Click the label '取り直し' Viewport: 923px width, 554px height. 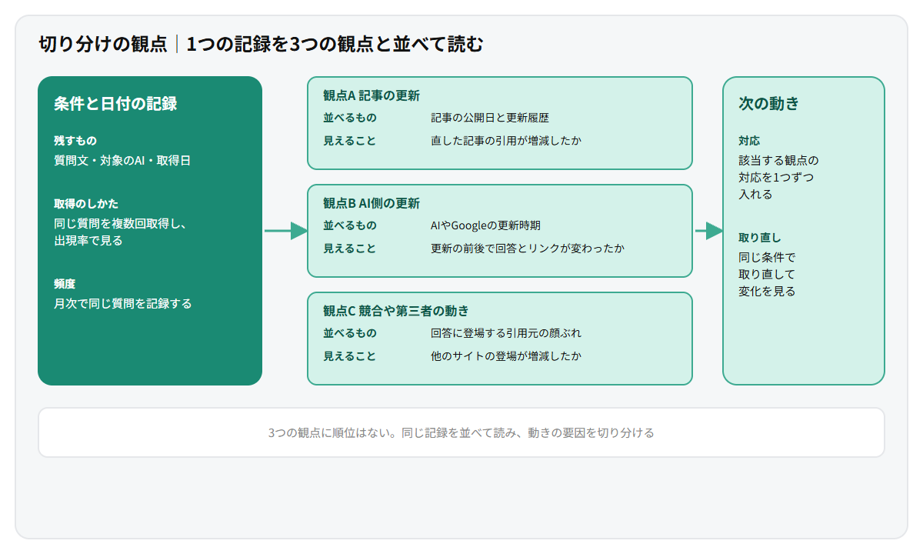[x=760, y=238]
